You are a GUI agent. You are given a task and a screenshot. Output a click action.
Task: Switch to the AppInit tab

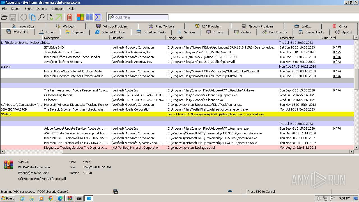tap(344, 32)
